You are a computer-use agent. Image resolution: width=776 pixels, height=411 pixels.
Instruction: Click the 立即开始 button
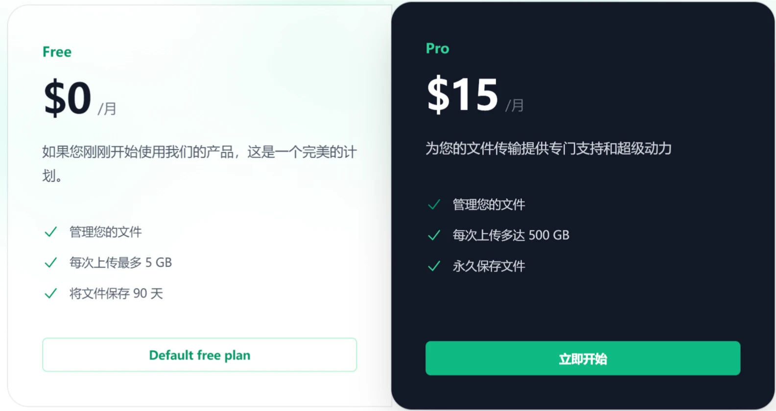tap(582, 359)
